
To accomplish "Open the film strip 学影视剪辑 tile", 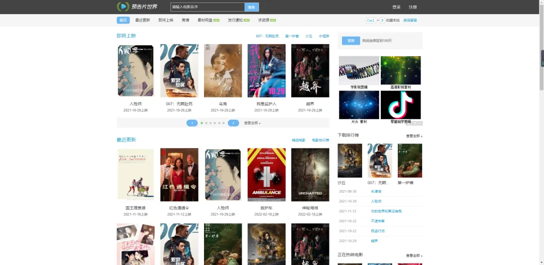I will click(x=359, y=70).
